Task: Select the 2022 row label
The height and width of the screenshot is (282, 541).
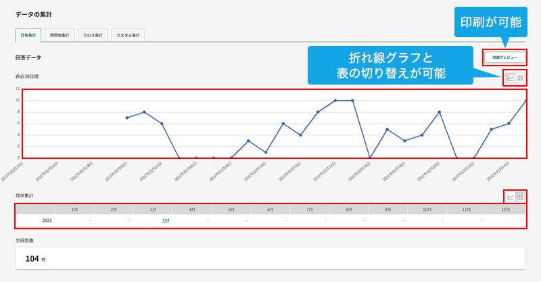Action: (47, 220)
